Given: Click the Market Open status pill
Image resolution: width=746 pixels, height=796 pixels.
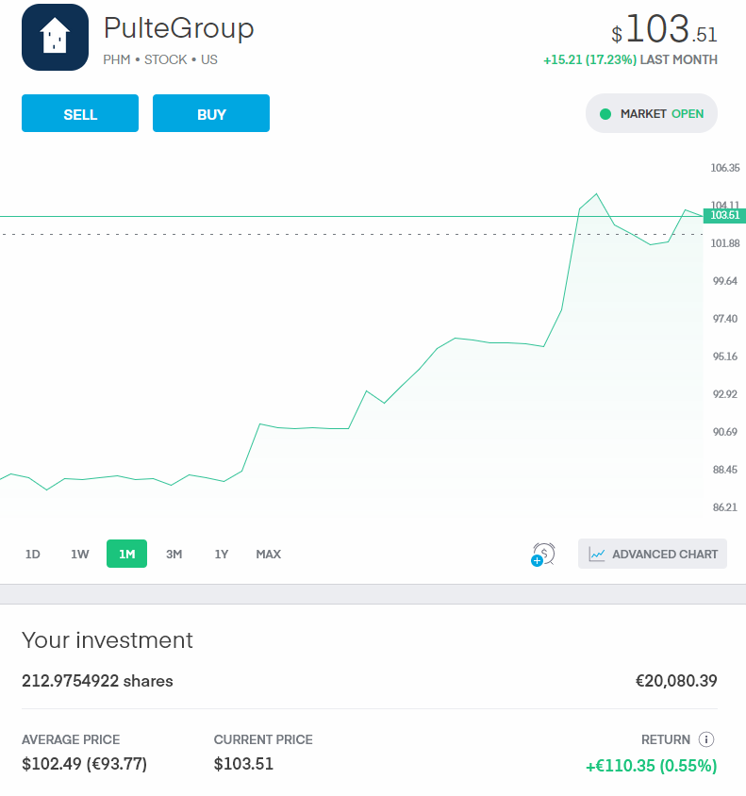Looking at the screenshot, I should click(x=652, y=113).
